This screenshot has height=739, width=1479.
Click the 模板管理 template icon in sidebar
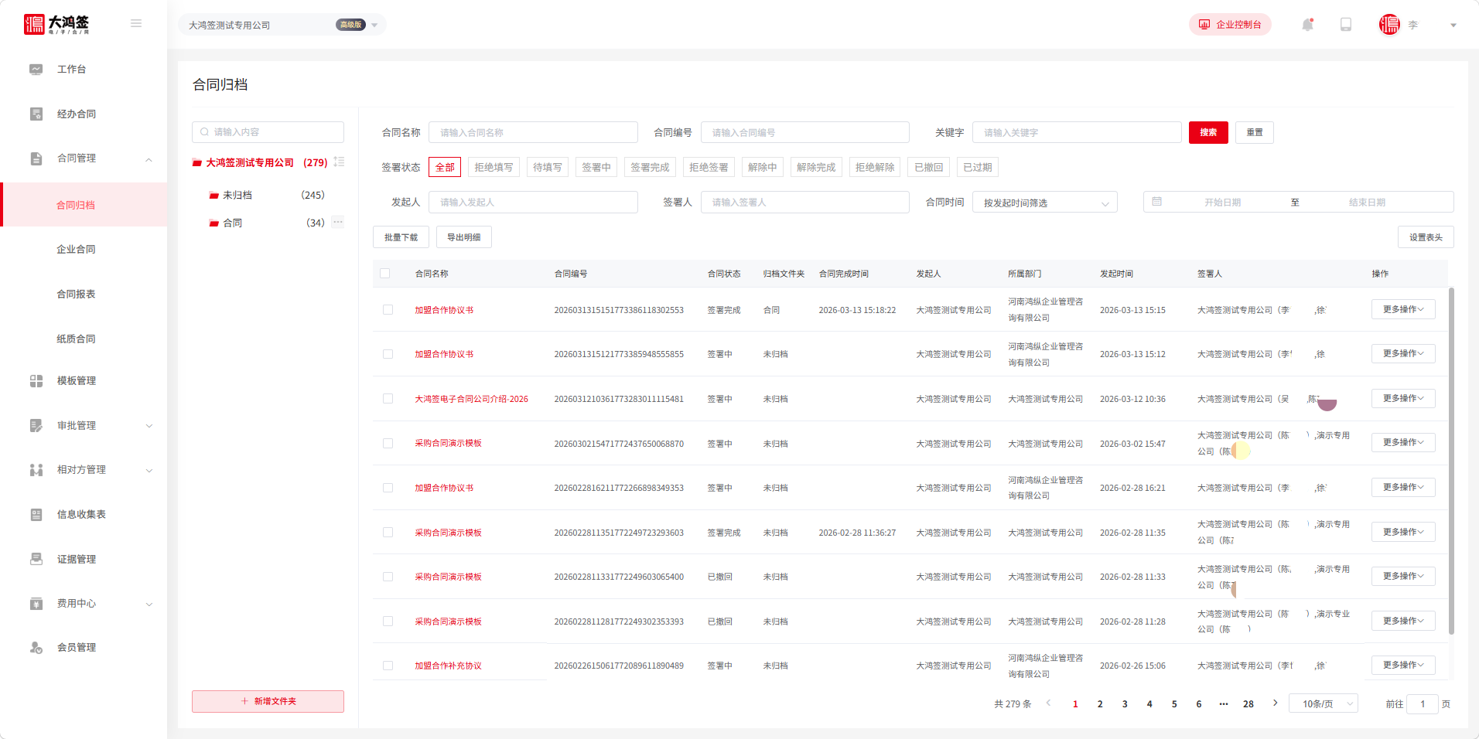click(x=36, y=381)
